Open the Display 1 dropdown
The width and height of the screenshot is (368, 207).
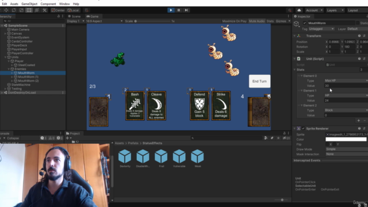tap(75, 21)
